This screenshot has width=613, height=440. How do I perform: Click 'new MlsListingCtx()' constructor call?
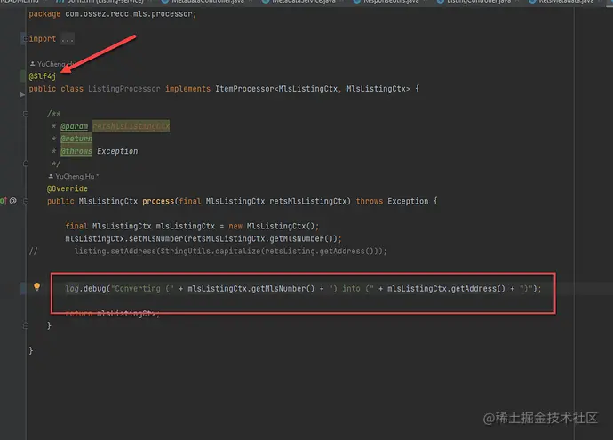pyautogui.click(x=274, y=226)
